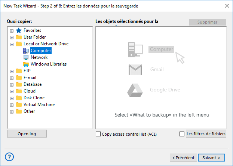Viewport: 233px width, 166px height.
Task: Click the Favorites star icon
Action: pyautogui.click(x=19, y=30)
